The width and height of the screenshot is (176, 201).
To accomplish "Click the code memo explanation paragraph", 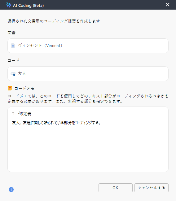I will tap(88, 99).
